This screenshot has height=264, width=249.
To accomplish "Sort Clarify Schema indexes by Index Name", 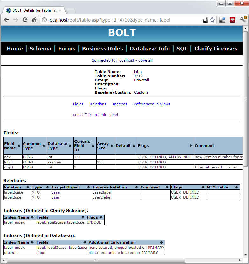I will [32, 217].
